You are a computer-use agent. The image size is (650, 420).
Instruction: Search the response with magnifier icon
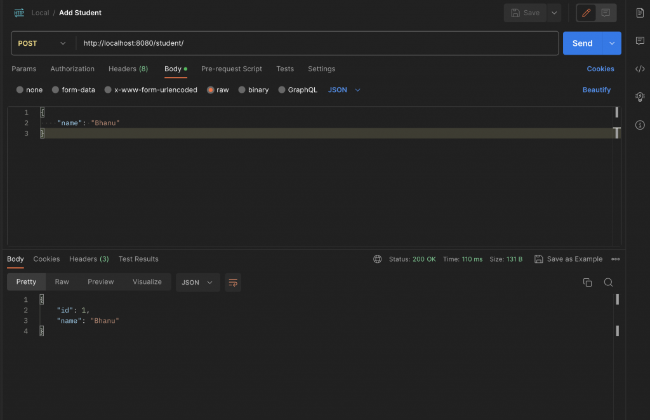click(x=609, y=283)
